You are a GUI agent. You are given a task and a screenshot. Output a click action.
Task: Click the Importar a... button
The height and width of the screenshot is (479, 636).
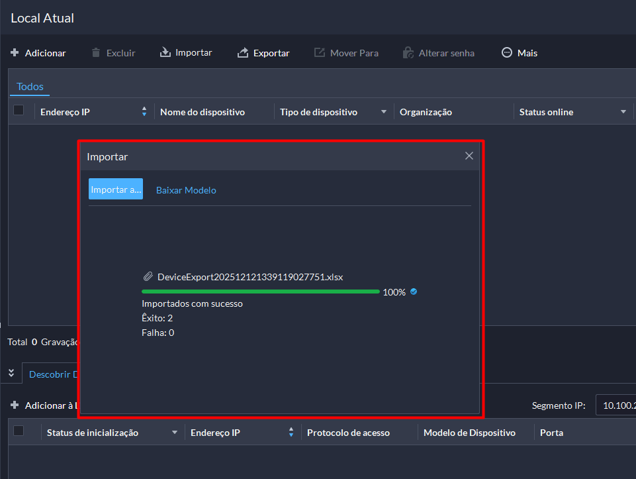[116, 189]
